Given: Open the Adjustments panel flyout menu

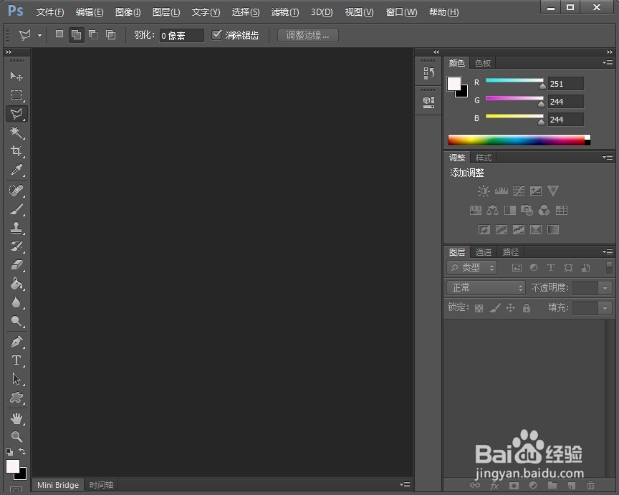Looking at the screenshot, I should pyautogui.click(x=608, y=157).
